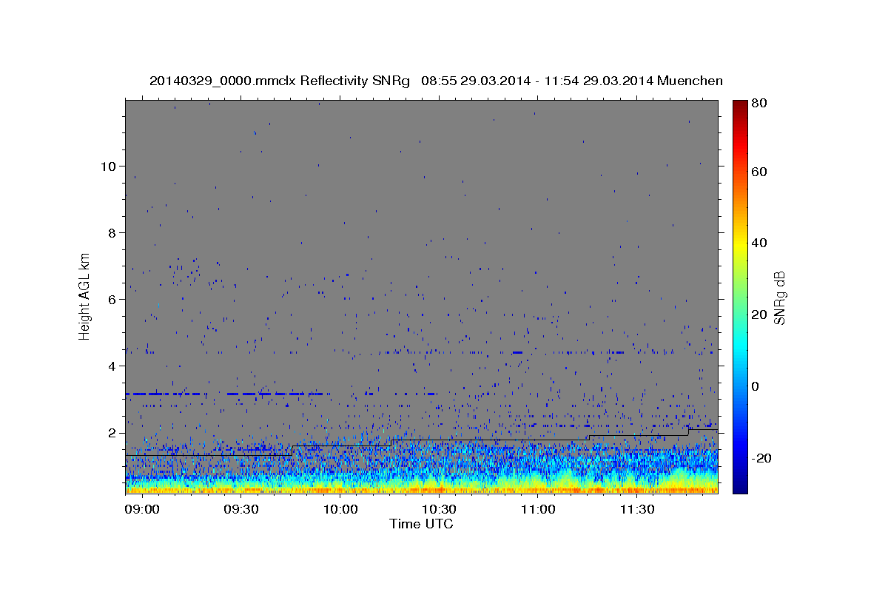The height and width of the screenshot is (592, 888).
Task: Click the 09:30 time tick label
Action: [241, 509]
